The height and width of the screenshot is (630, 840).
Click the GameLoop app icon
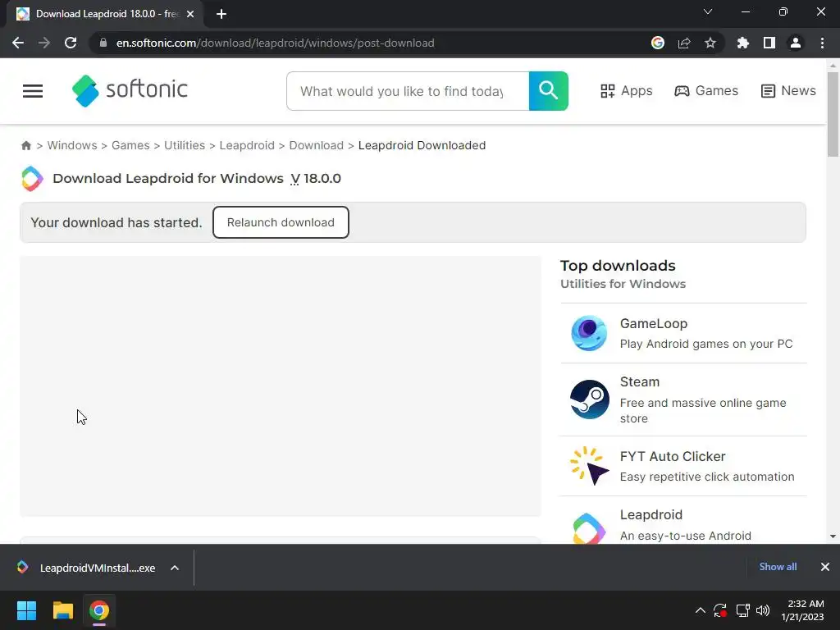[589, 333]
